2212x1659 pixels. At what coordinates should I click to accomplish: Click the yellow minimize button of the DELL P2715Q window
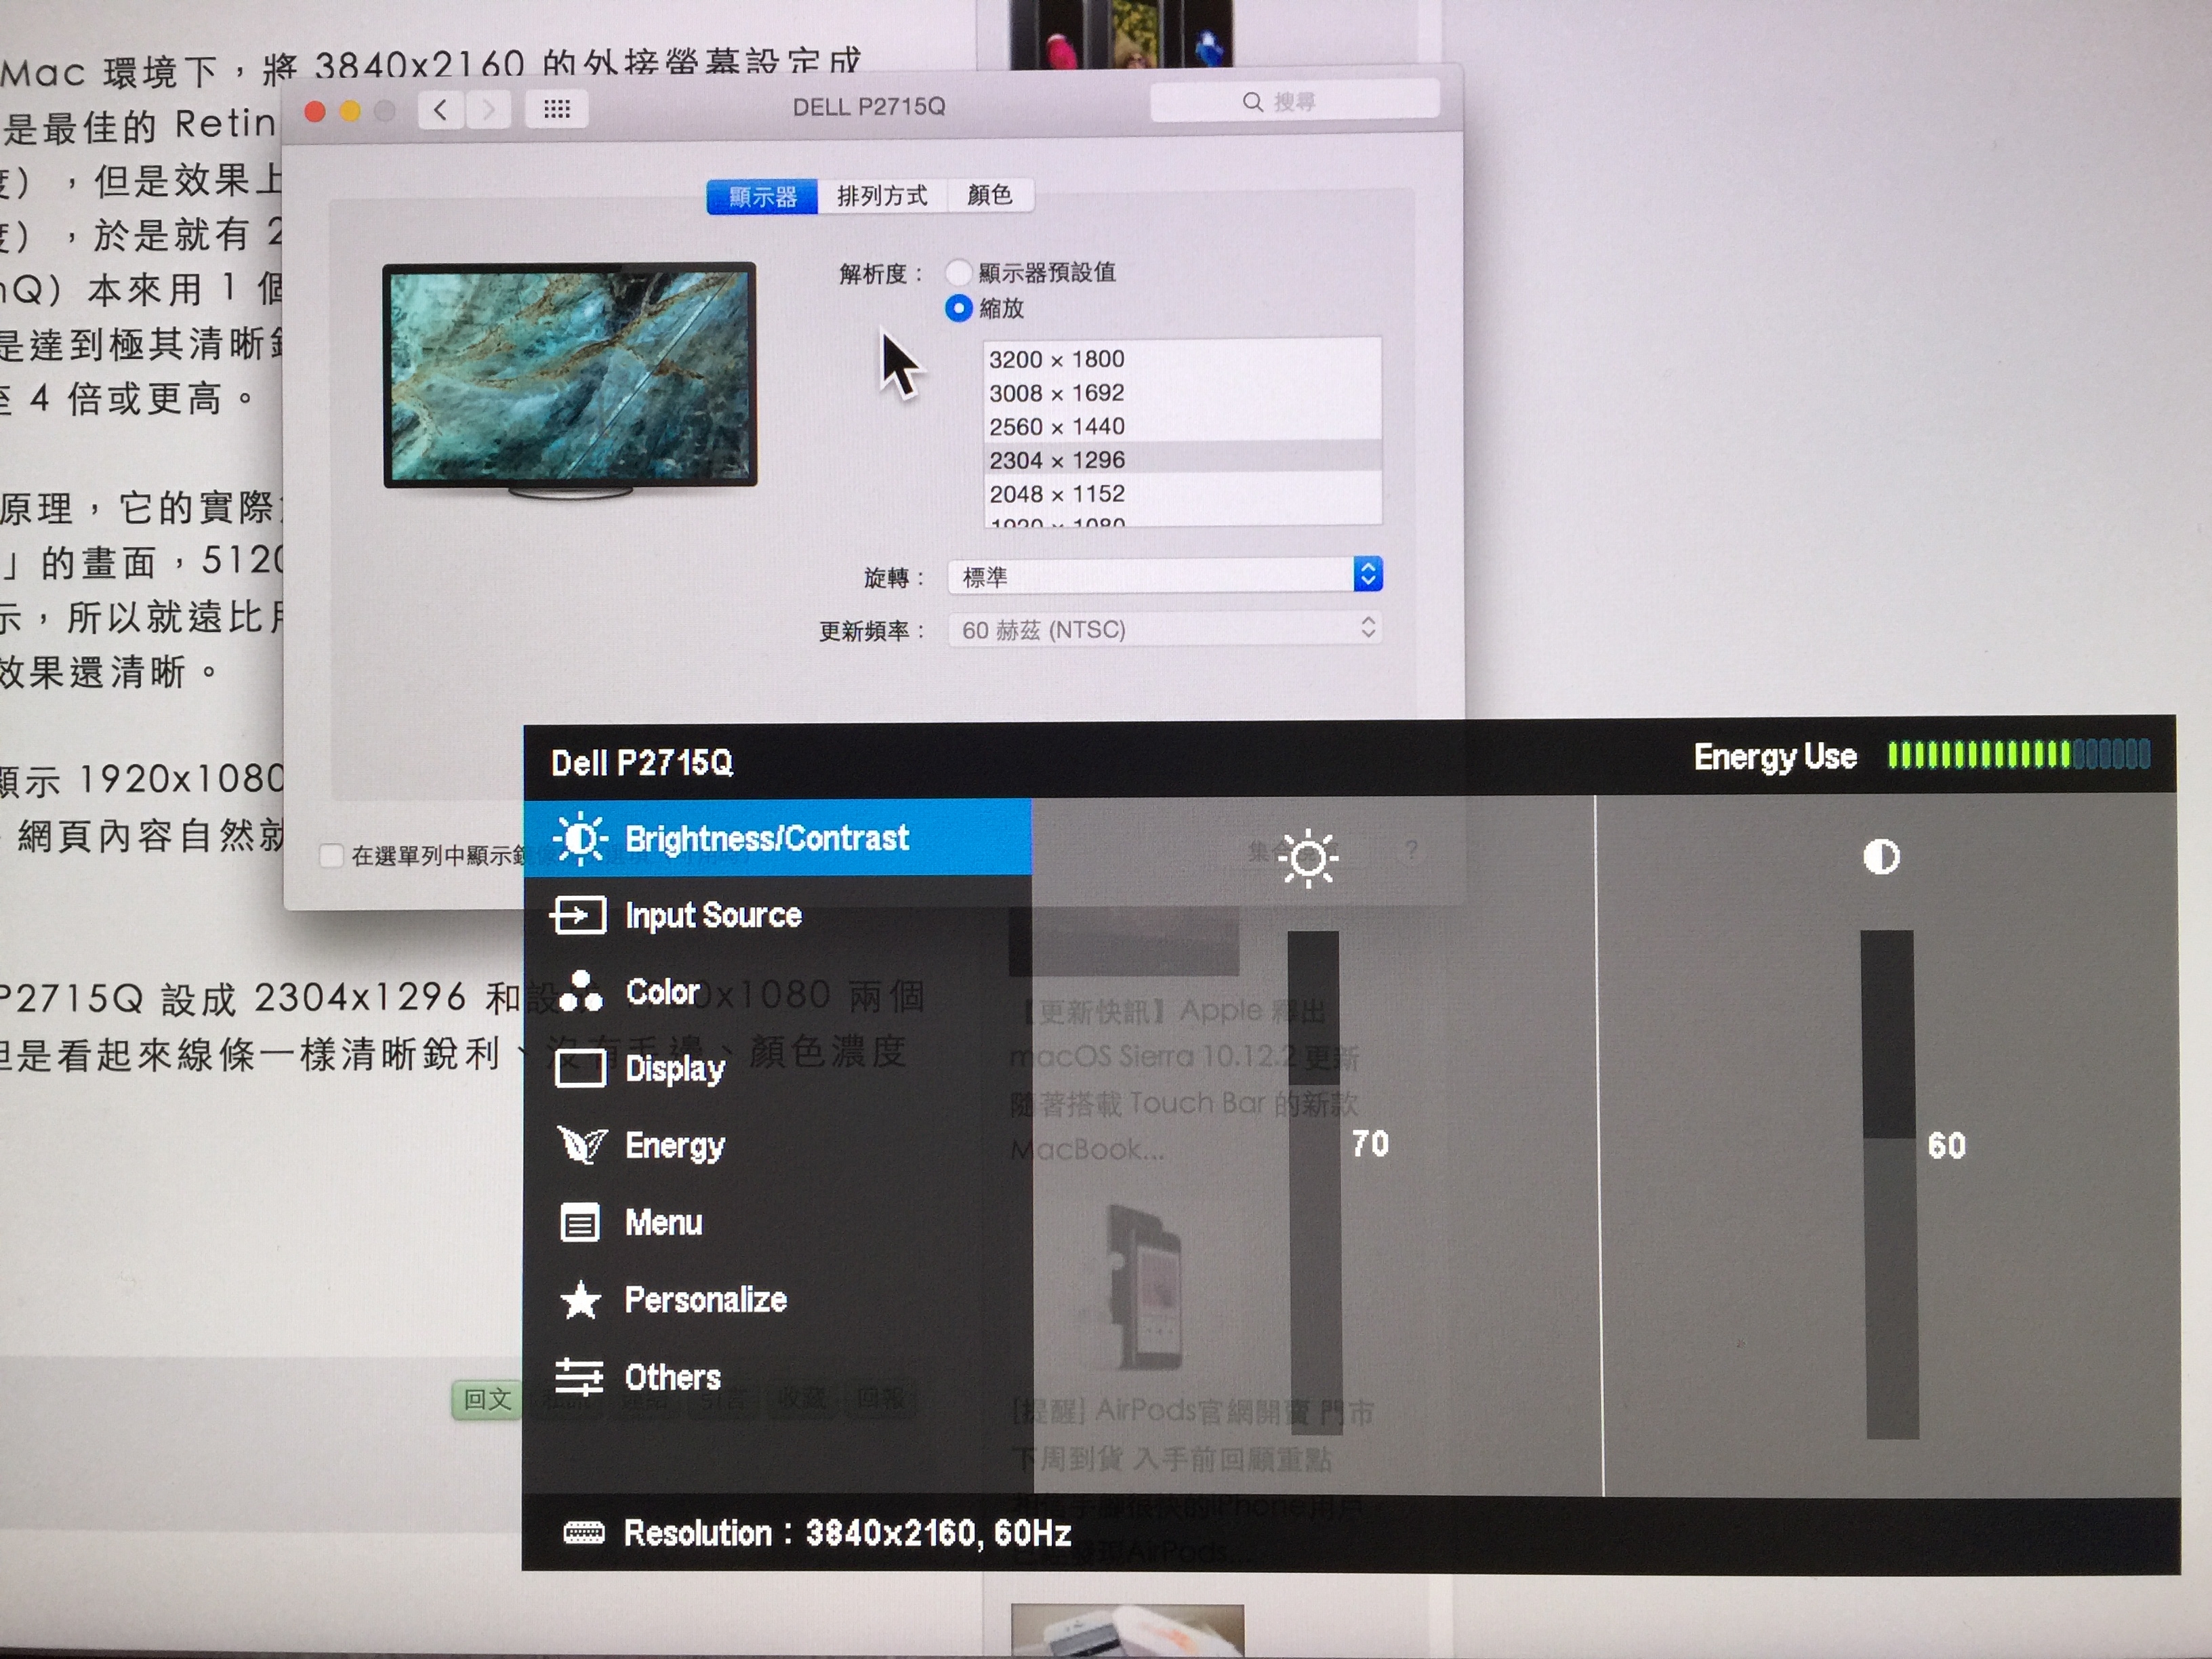(350, 111)
